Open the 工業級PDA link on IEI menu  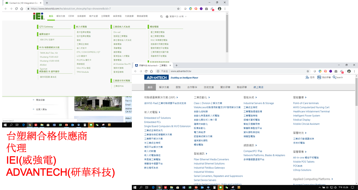tap(118, 86)
